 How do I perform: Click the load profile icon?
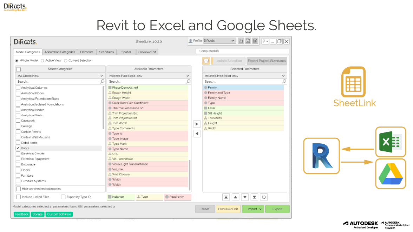[x=241, y=41]
